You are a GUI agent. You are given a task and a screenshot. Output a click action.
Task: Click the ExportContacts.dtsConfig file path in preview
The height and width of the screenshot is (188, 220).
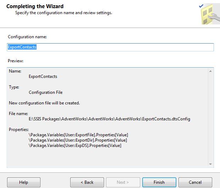pos(109,119)
